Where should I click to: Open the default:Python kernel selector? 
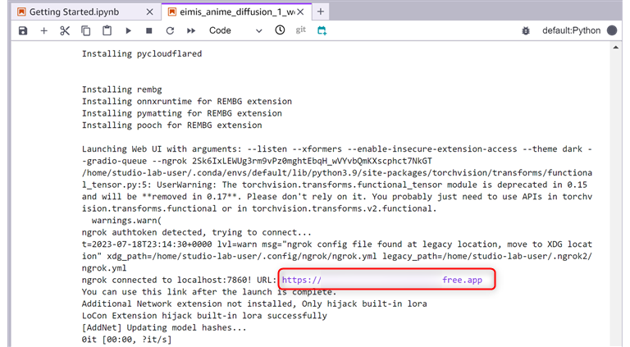(571, 30)
